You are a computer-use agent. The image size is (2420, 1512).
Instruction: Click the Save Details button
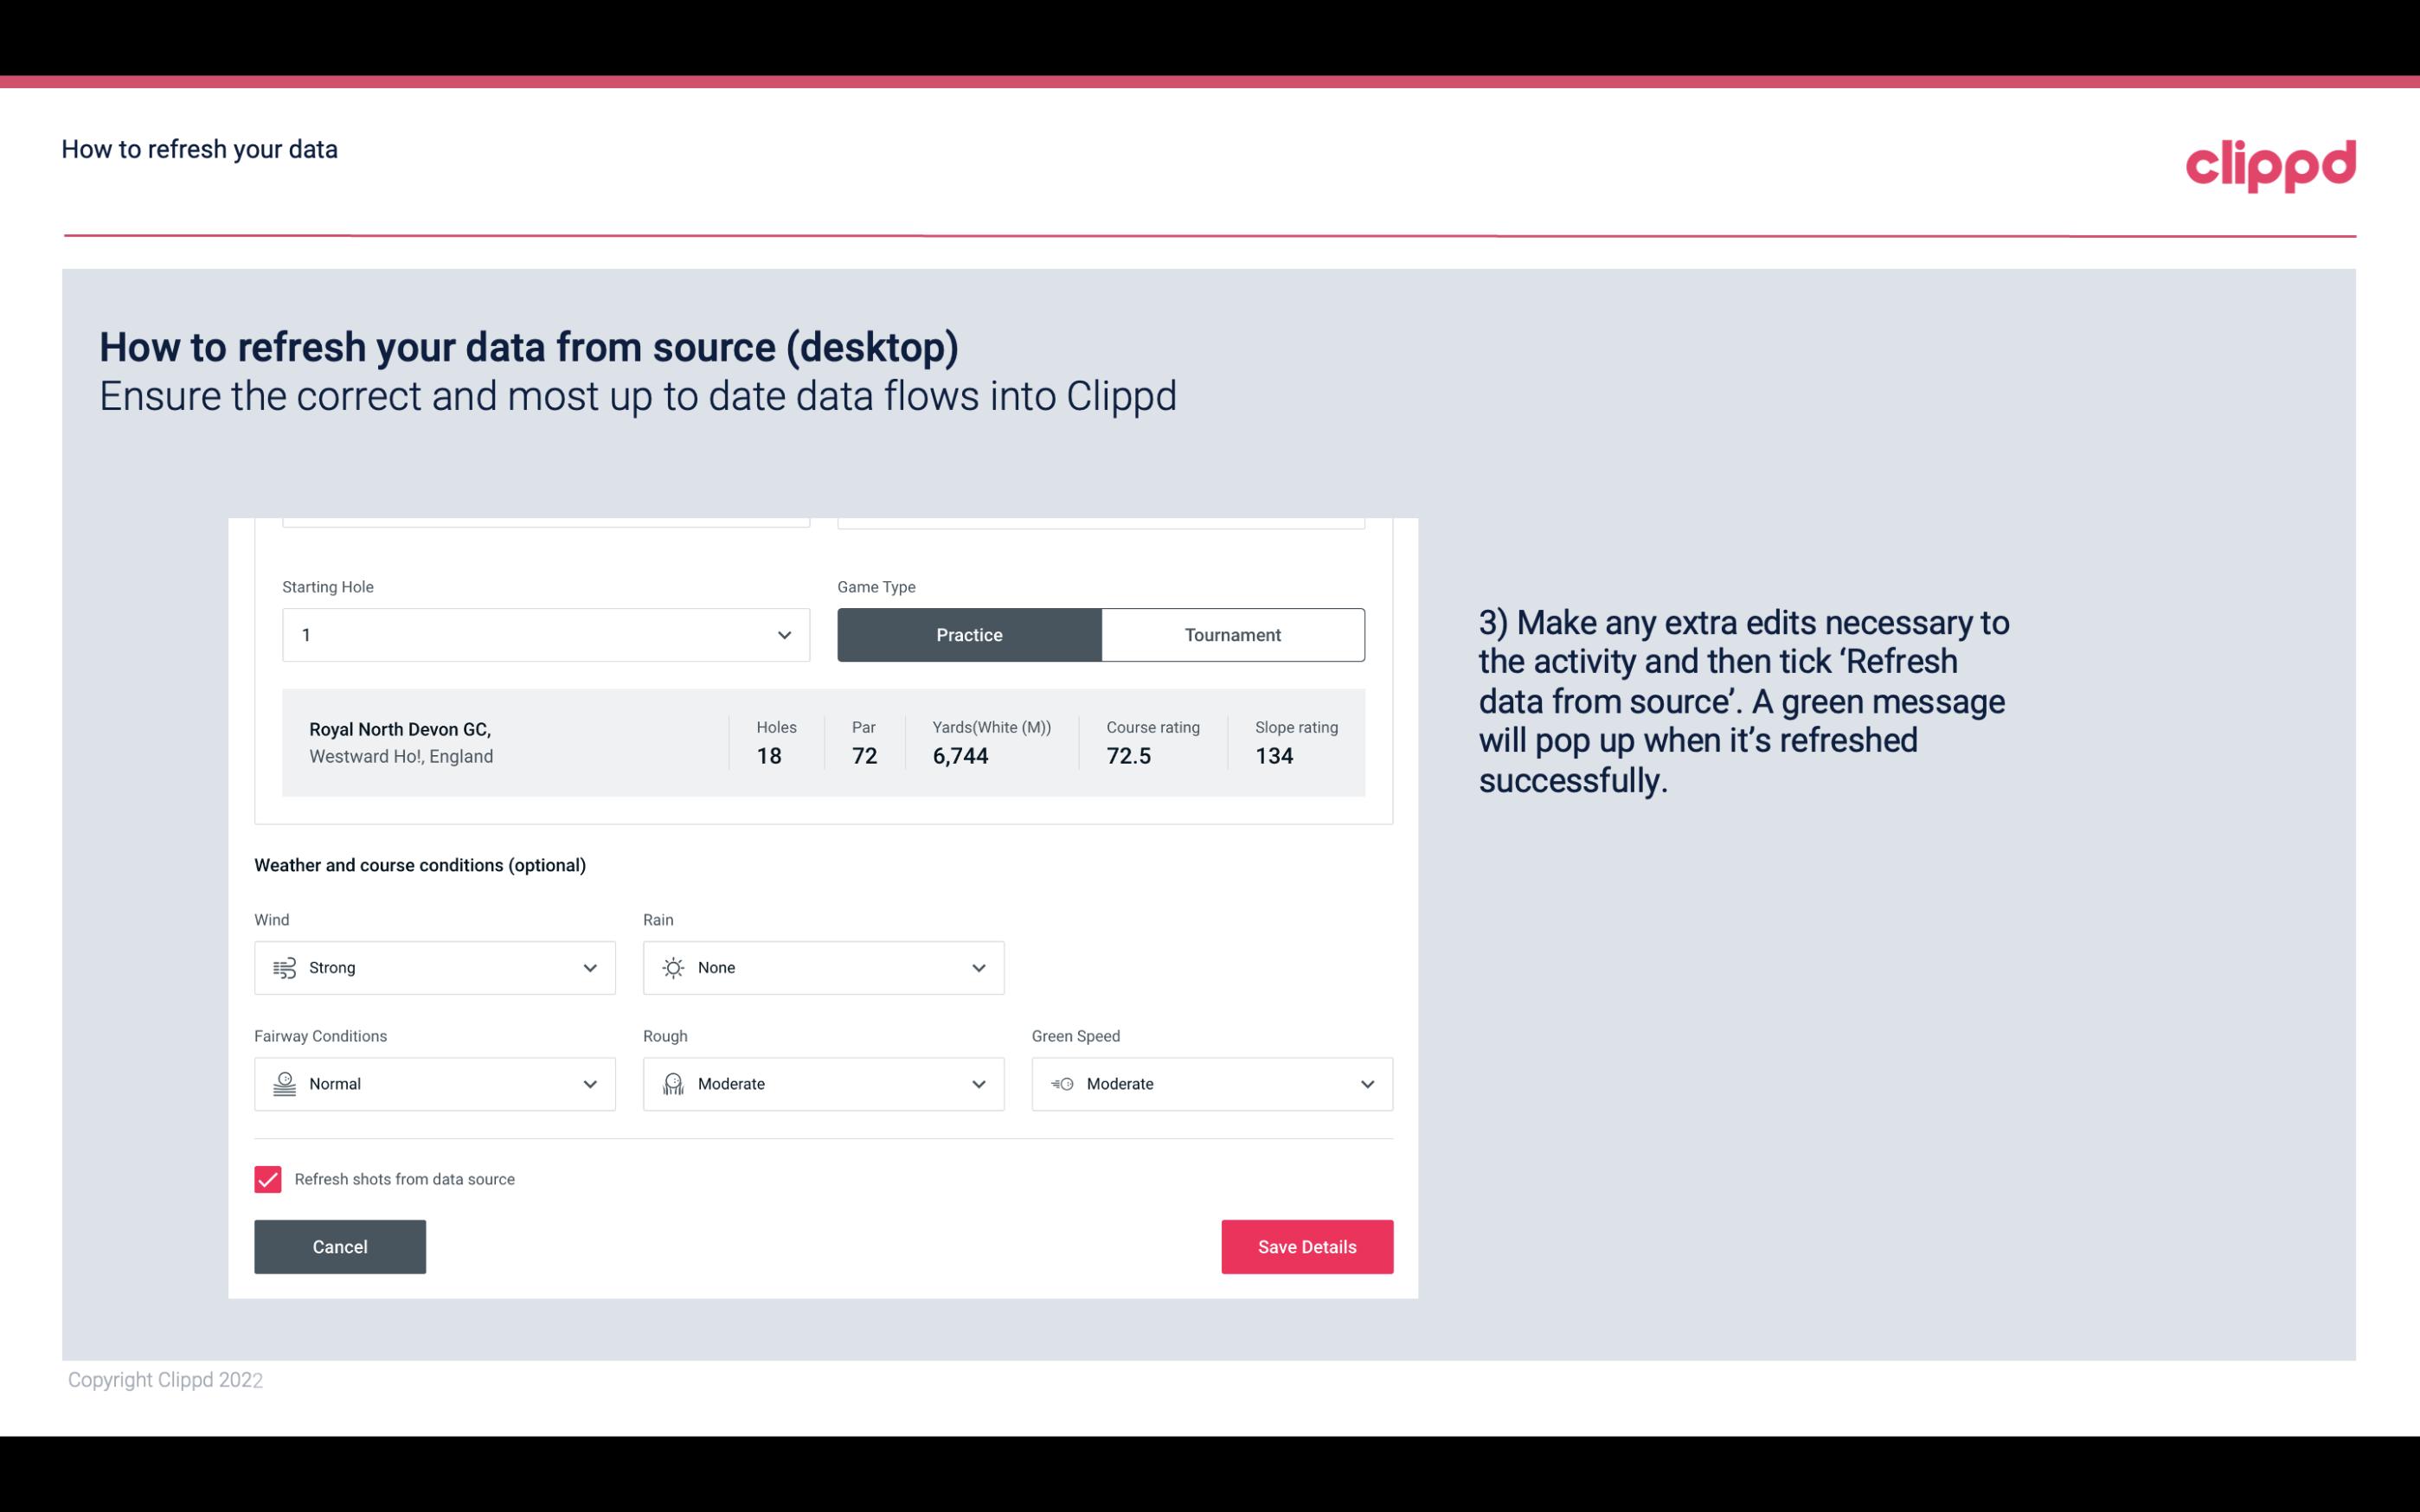[1306, 1246]
